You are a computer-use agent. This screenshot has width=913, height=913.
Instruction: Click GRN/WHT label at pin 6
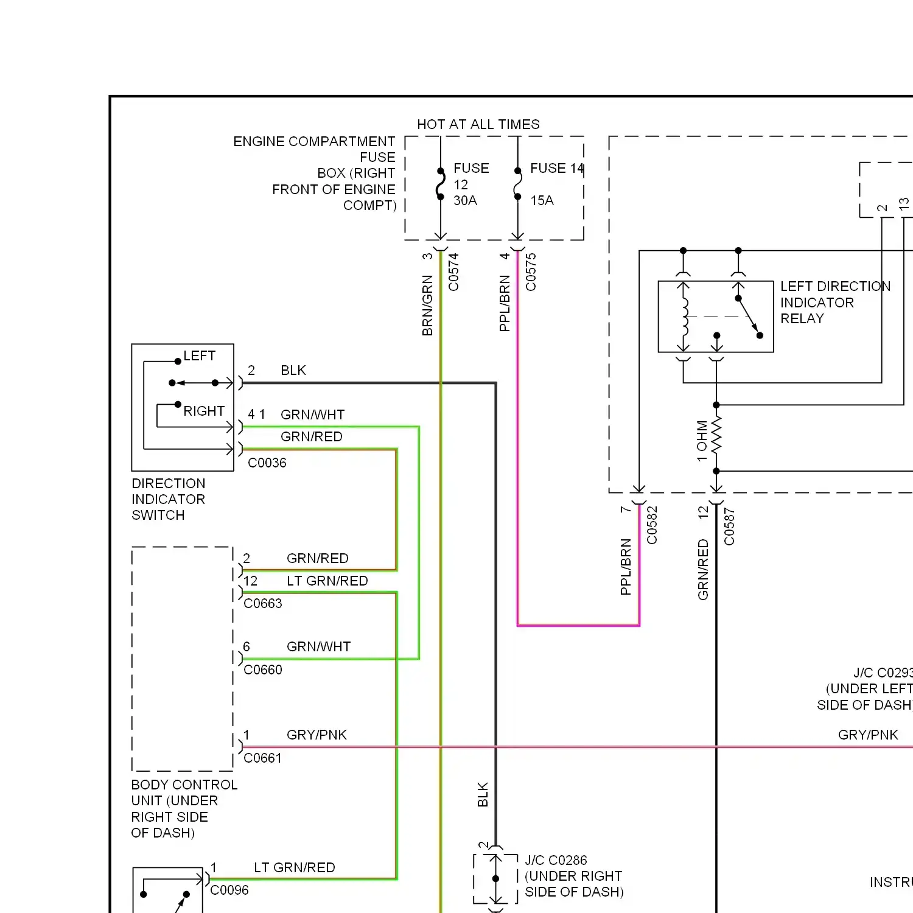click(x=318, y=646)
